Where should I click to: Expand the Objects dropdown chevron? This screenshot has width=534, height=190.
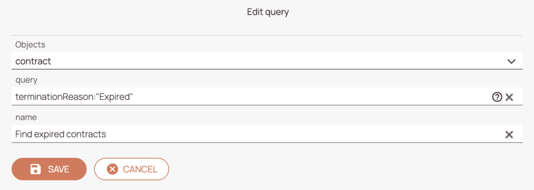pos(511,61)
